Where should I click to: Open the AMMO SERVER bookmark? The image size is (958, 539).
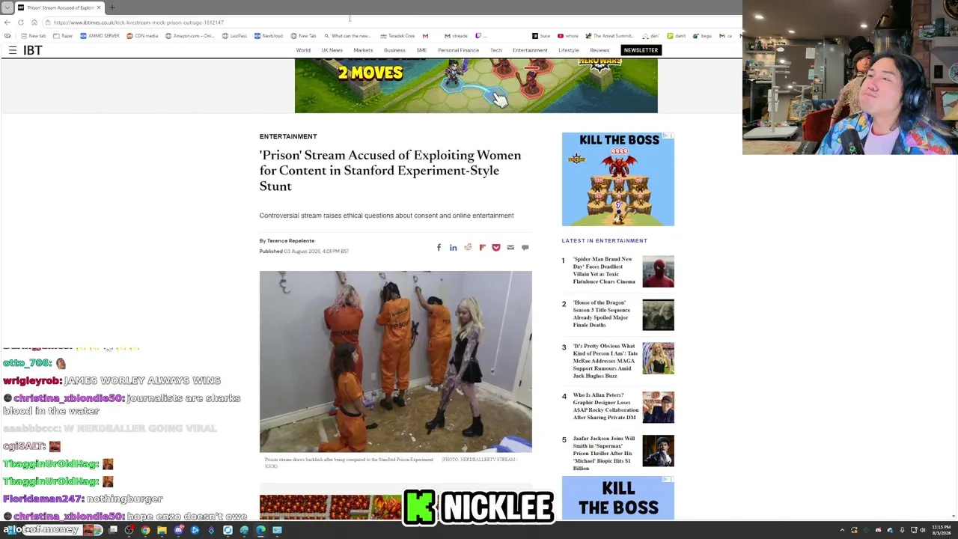[x=100, y=36]
